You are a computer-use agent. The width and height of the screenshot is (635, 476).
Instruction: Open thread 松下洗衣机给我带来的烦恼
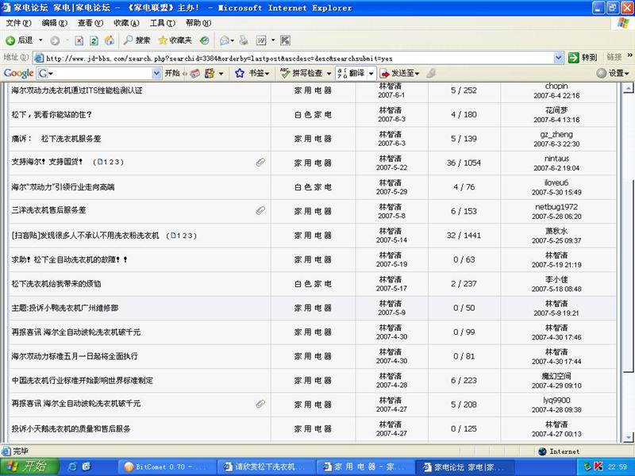point(56,283)
